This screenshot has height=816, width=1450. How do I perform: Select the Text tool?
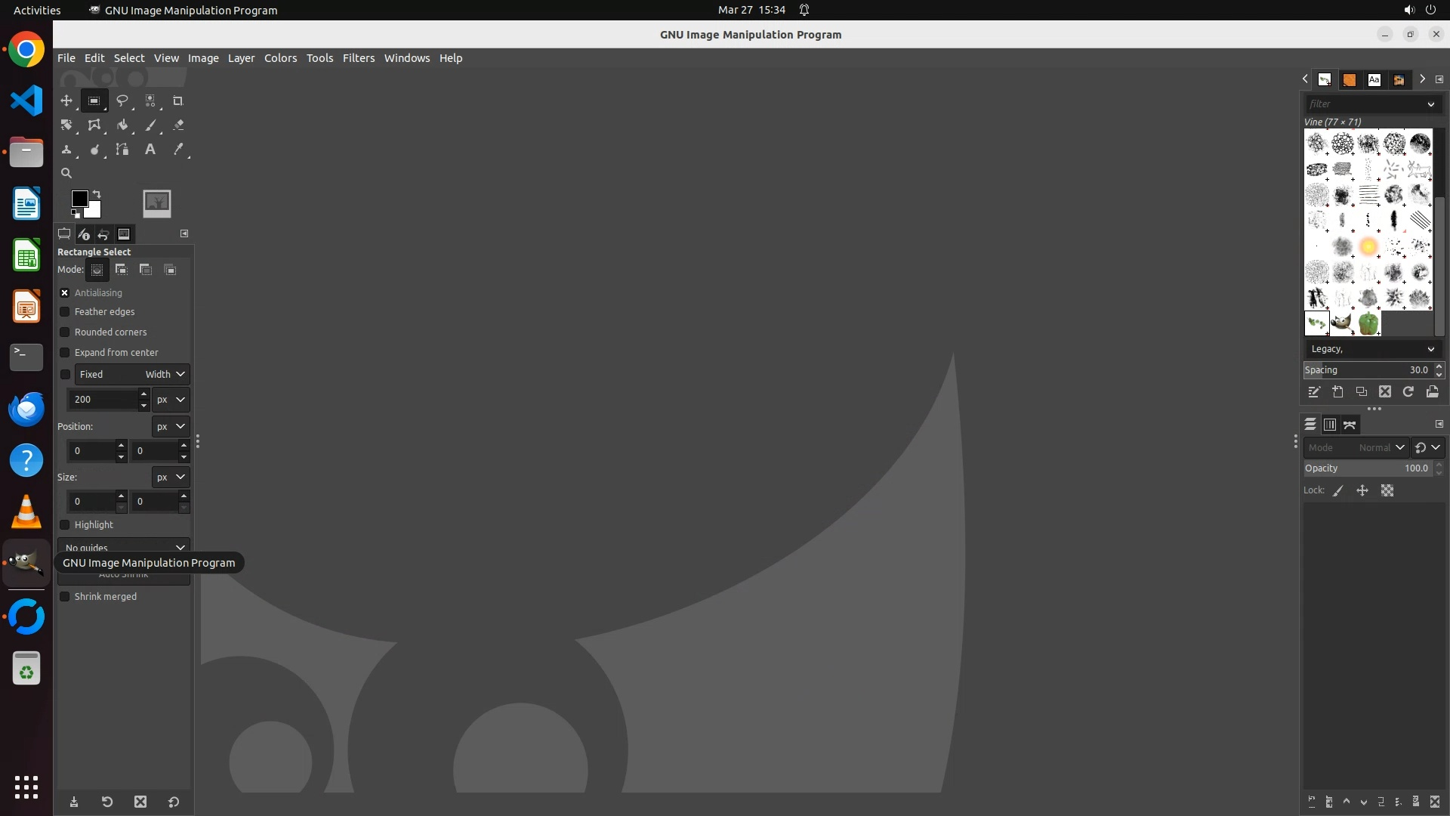(x=150, y=150)
